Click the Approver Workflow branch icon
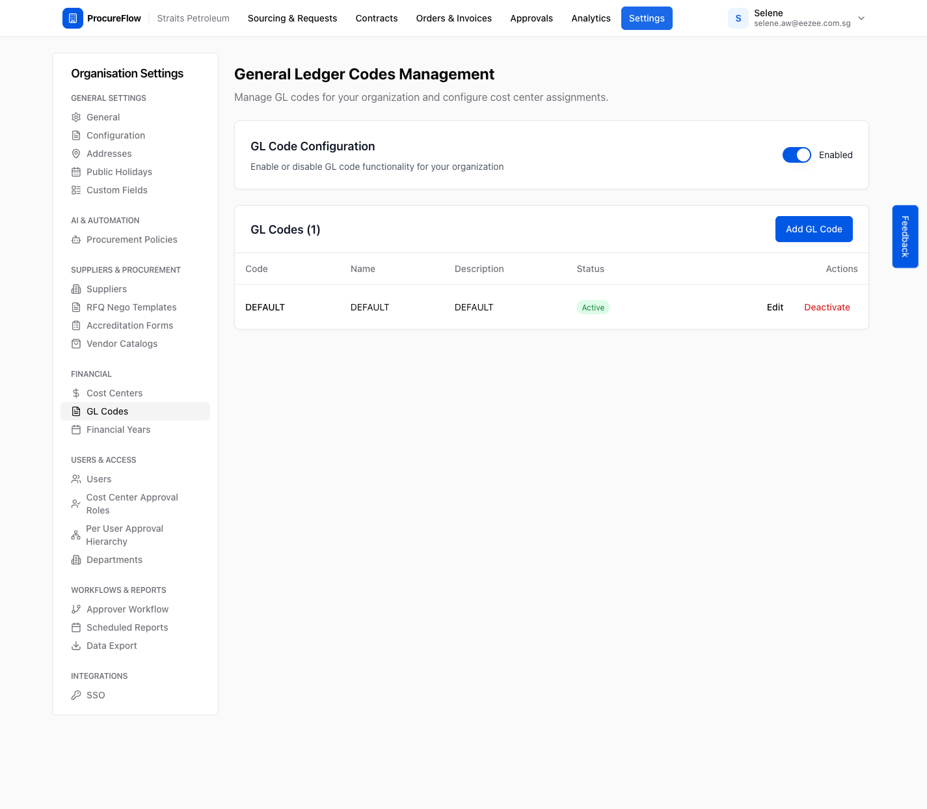The image size is (927, 809). (x=76, y=609)
